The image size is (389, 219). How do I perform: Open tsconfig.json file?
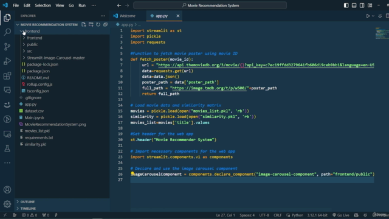(38, 91)
